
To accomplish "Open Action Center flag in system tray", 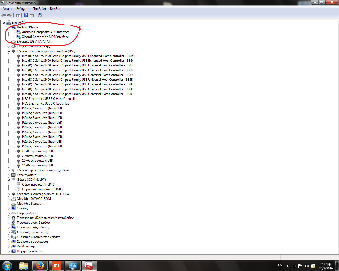I will (300, 266).
